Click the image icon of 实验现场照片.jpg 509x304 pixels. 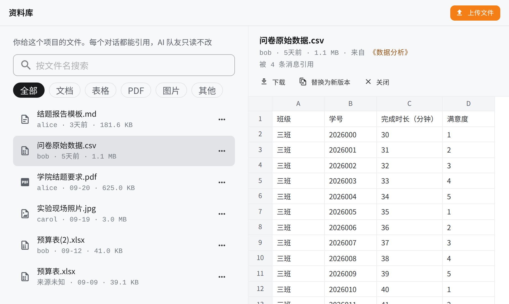(25, 214)
